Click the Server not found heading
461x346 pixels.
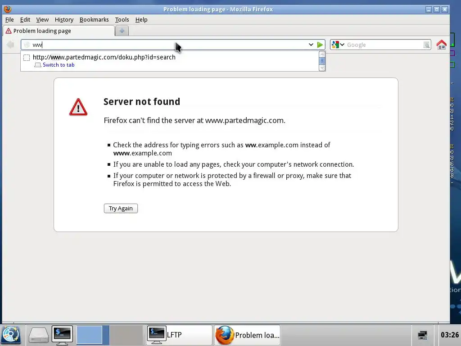point(142,101)
